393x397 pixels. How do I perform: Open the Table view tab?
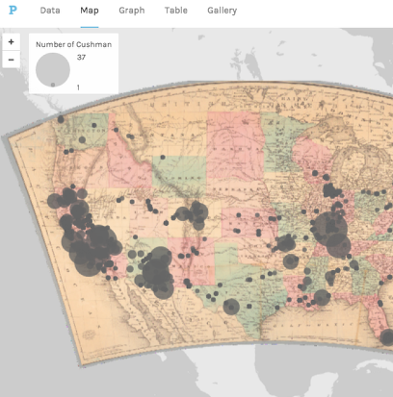[176, 11]
